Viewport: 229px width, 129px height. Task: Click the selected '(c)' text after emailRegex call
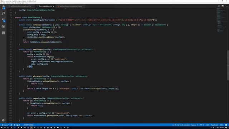[x=30, y=67]
